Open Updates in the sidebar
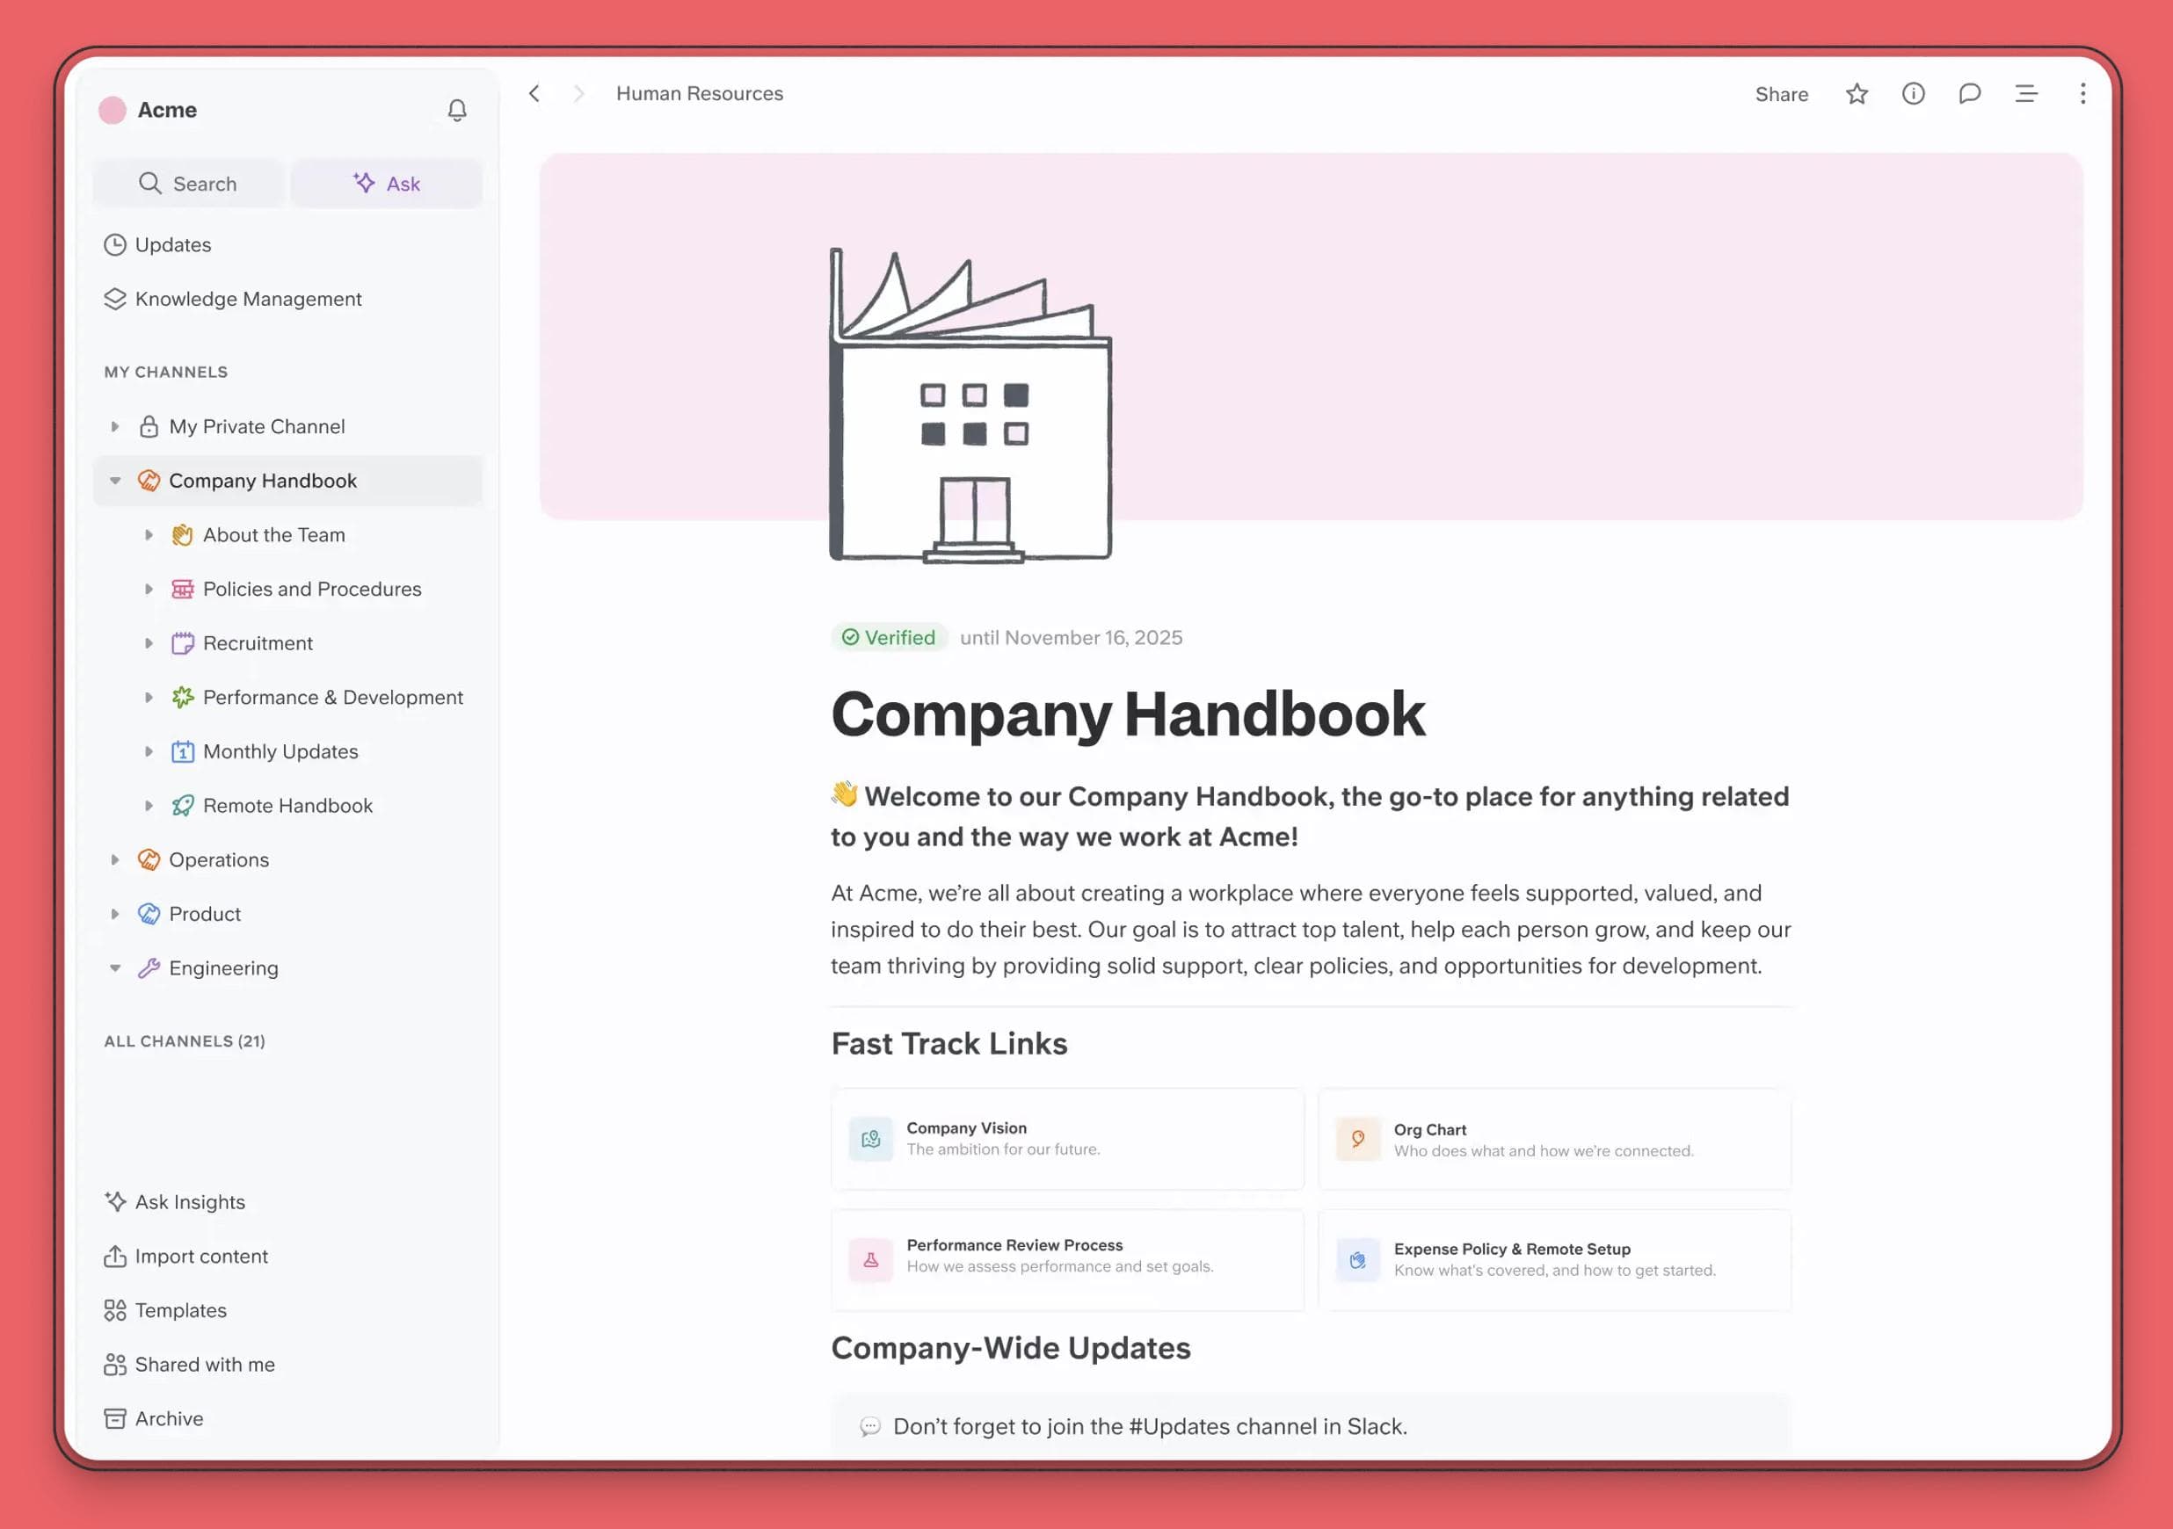 [172, 245]
